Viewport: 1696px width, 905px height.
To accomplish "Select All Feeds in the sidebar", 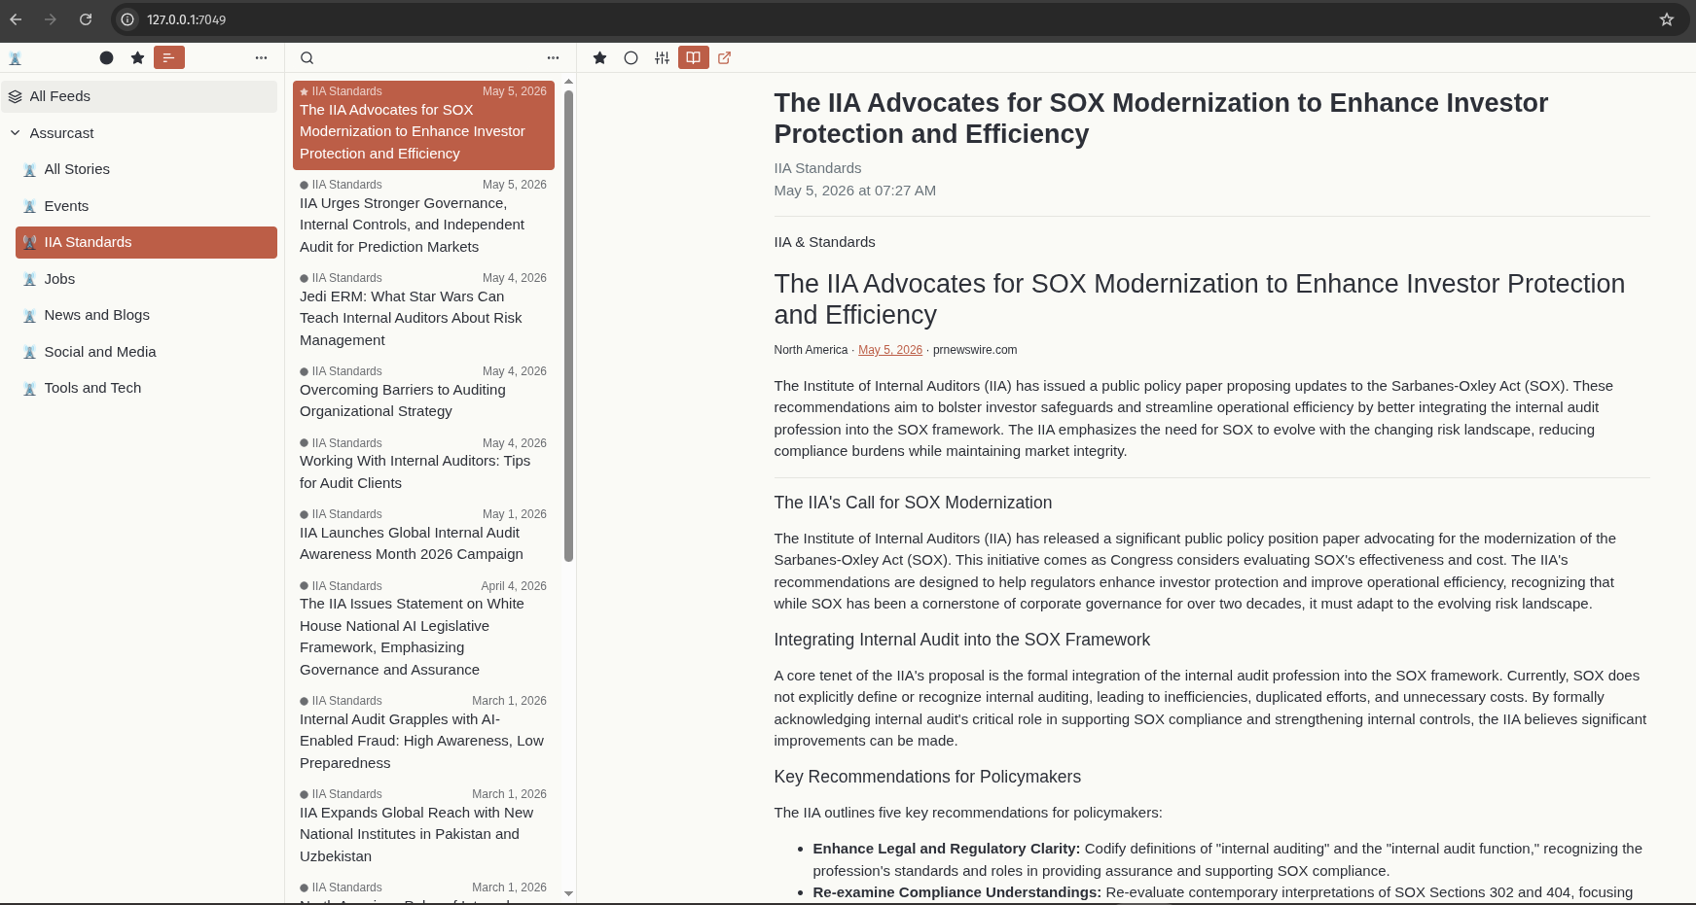I will coord(139,96).
